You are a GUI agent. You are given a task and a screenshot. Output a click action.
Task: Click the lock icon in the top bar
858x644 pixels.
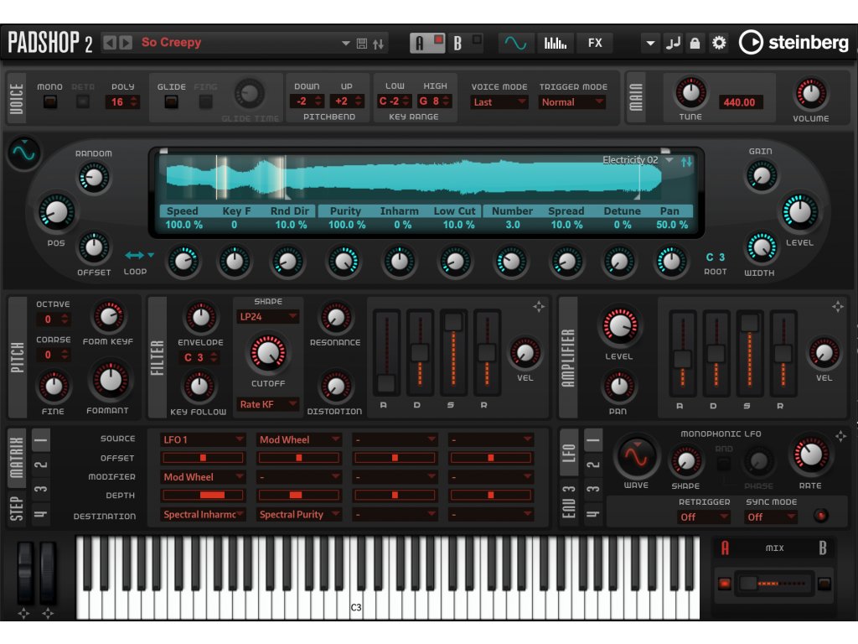pos(695,43)
